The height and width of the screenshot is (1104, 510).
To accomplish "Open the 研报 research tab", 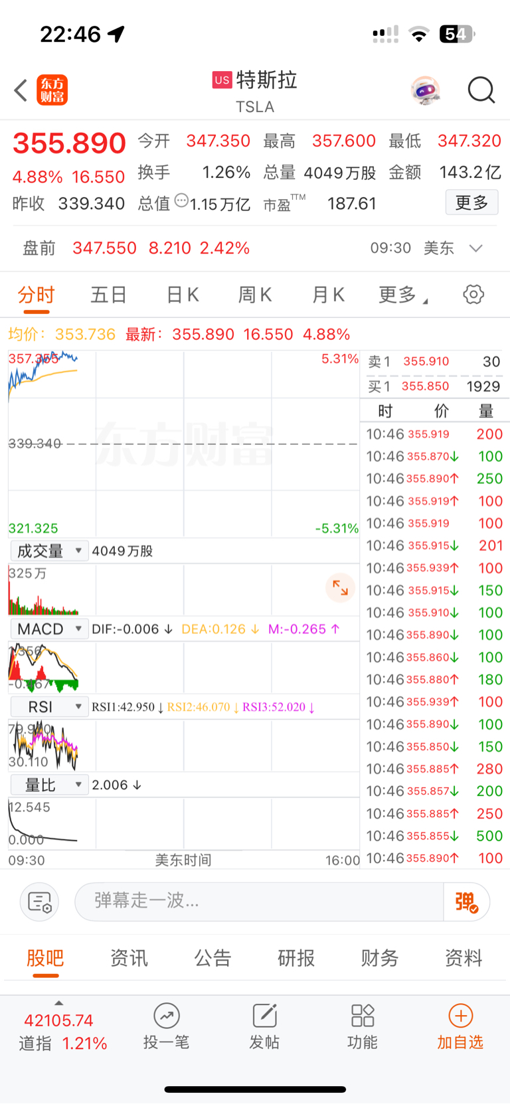I will pyautogui.click(x=296, y=958).
